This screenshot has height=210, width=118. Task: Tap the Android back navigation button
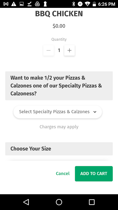click(x=26, y=202)
